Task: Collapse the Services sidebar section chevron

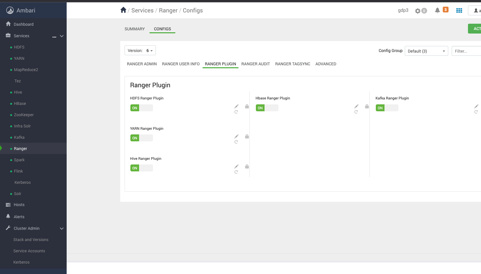Action: pyautogui.click(x=62, y=36)
